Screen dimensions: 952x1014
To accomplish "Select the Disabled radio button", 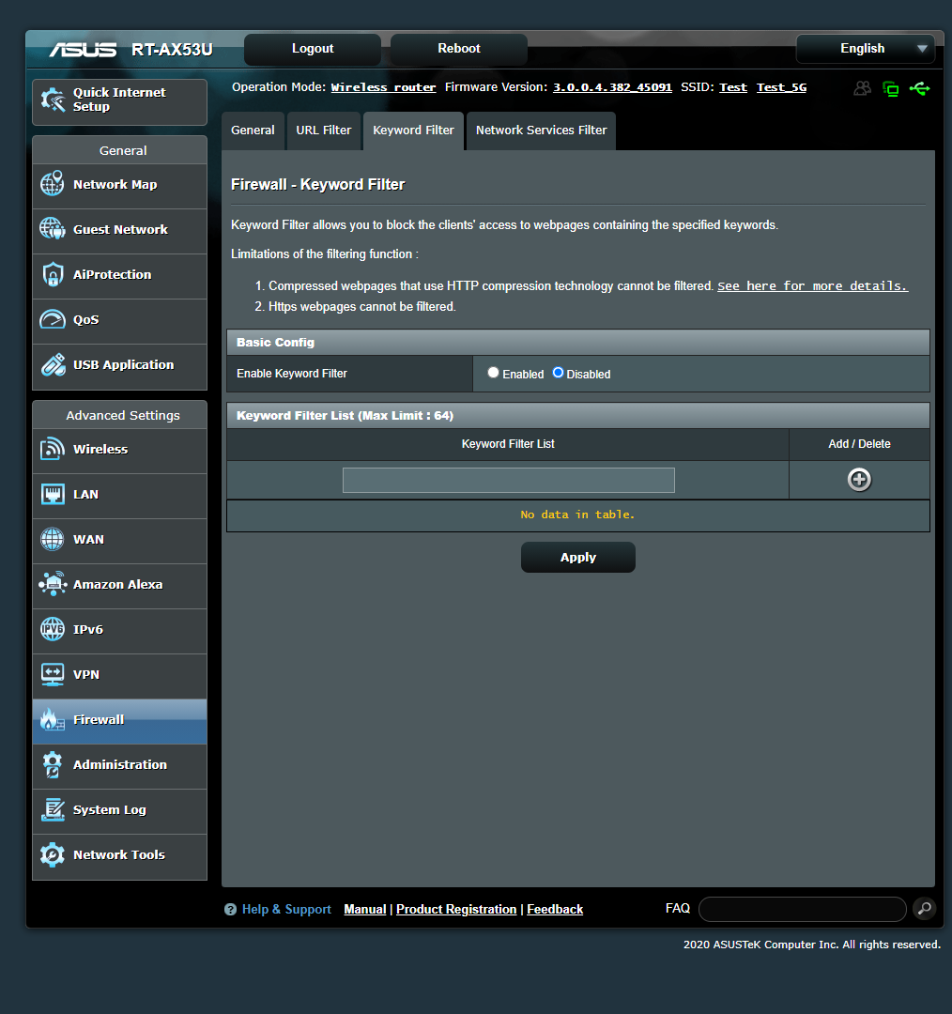I will (x=558, y=373).
